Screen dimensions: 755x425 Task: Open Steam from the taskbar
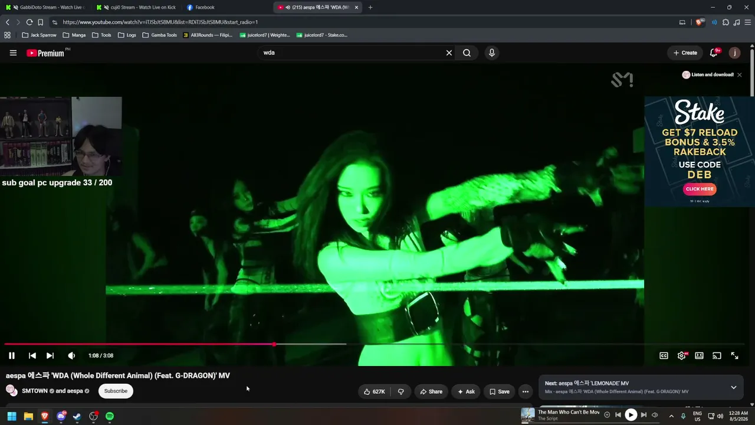pyautogui.click(x=77, y=416)
